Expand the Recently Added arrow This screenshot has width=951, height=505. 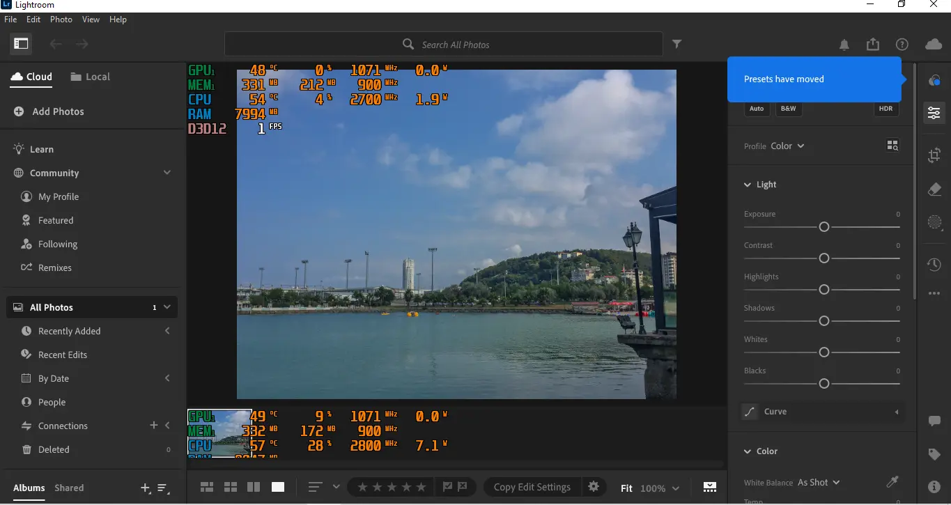coord(167,331)
